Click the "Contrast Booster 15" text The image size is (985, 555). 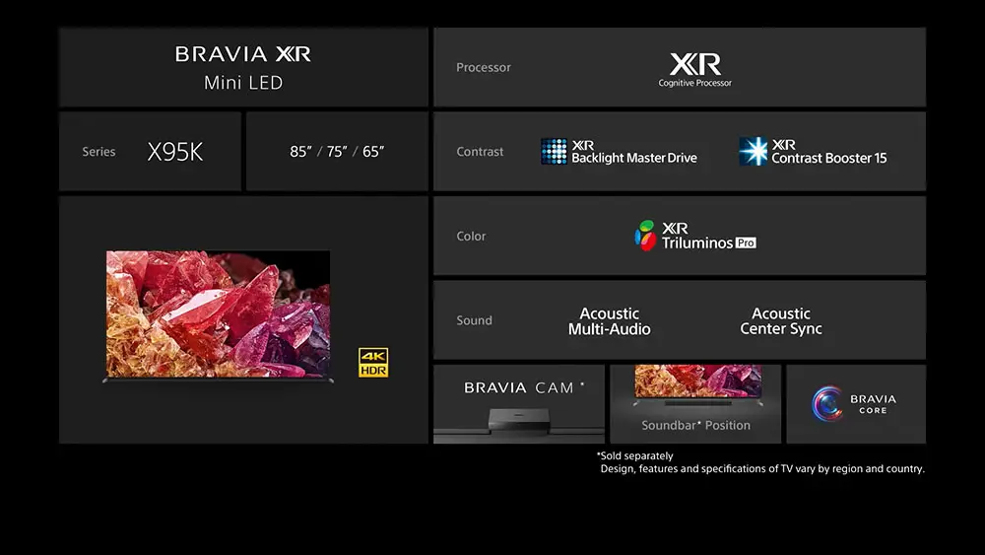[828, 159]
